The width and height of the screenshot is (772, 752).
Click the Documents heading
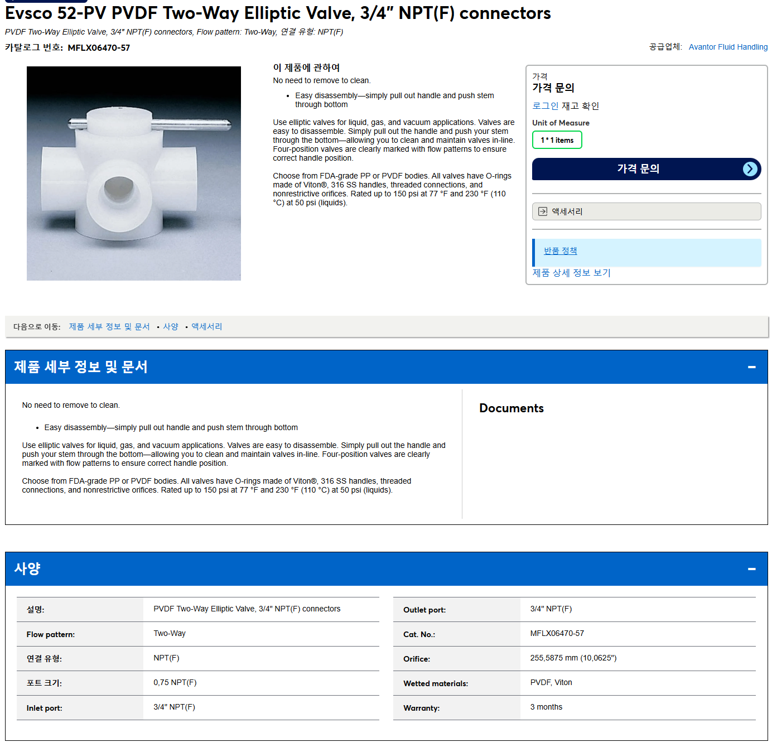(x=512, y=408)
